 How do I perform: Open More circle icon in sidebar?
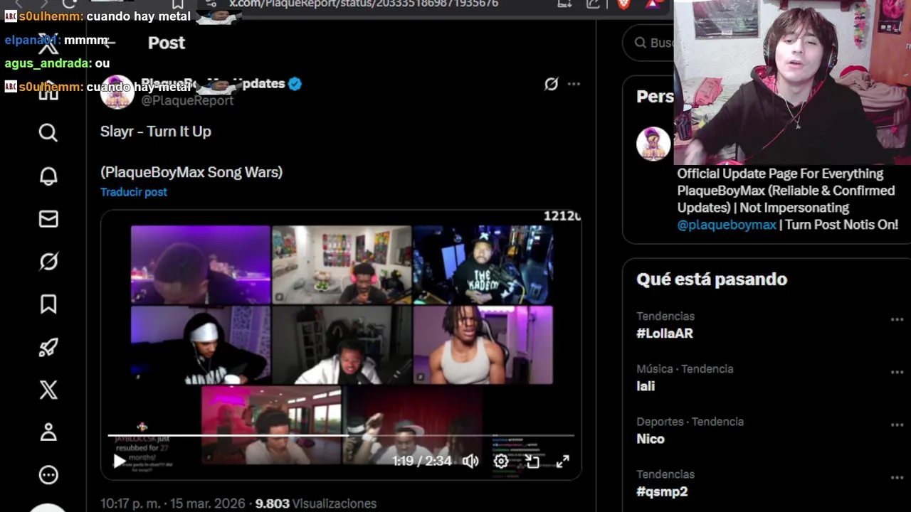pyautogui.click(x=48, y=475)
